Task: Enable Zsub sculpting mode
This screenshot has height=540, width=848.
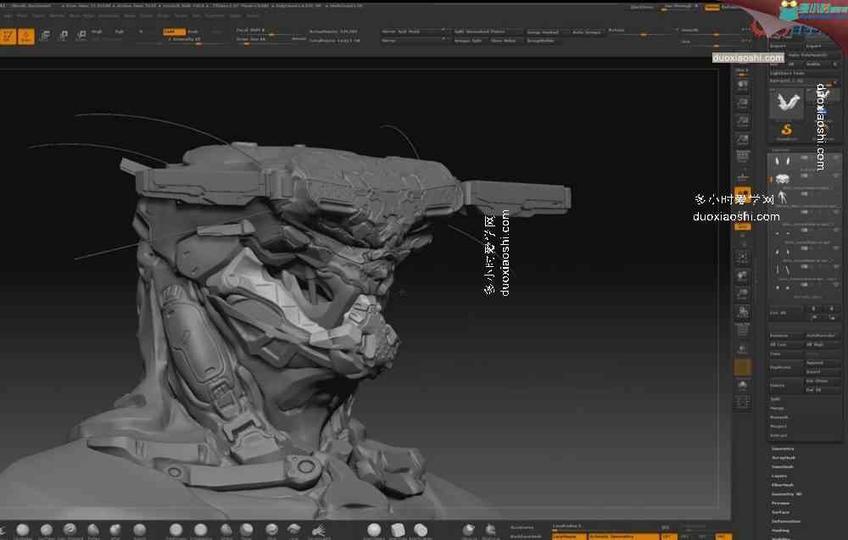Action: pyautogui.click(x=193, y=32)
